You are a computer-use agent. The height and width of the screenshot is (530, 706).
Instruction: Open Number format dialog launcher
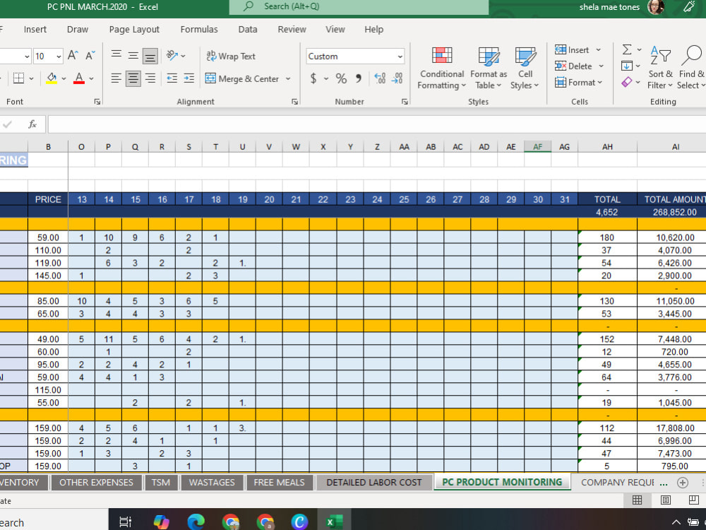405,102
